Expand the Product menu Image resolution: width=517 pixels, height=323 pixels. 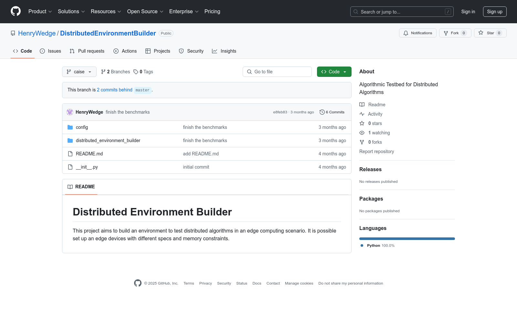pos(40,11)
